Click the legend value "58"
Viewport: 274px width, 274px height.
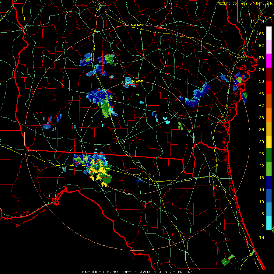click(262, 58)
